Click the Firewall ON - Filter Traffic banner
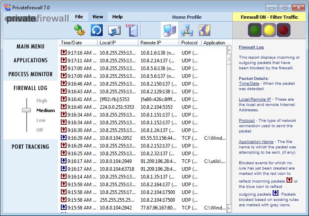Image resolution: width=309 pixels, height=216 pixels. coord(269,17)
